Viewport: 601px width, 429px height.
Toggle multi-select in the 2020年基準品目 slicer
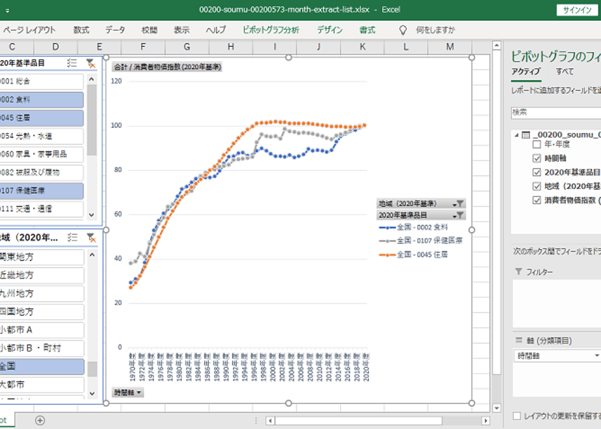click(x=72, y=63)
